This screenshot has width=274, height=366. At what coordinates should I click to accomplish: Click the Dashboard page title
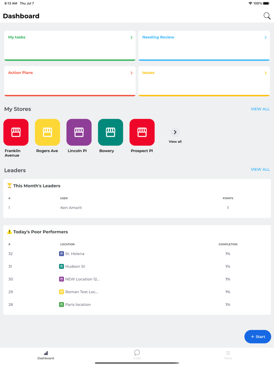tap(21, 16)
